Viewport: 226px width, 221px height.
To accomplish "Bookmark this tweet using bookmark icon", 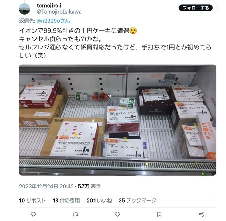I will click(159, 214).
